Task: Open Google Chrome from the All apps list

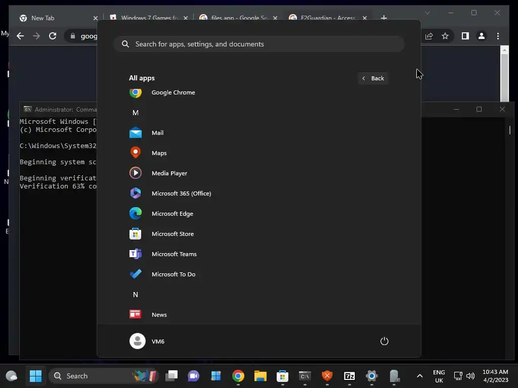Action: (258, 93)
